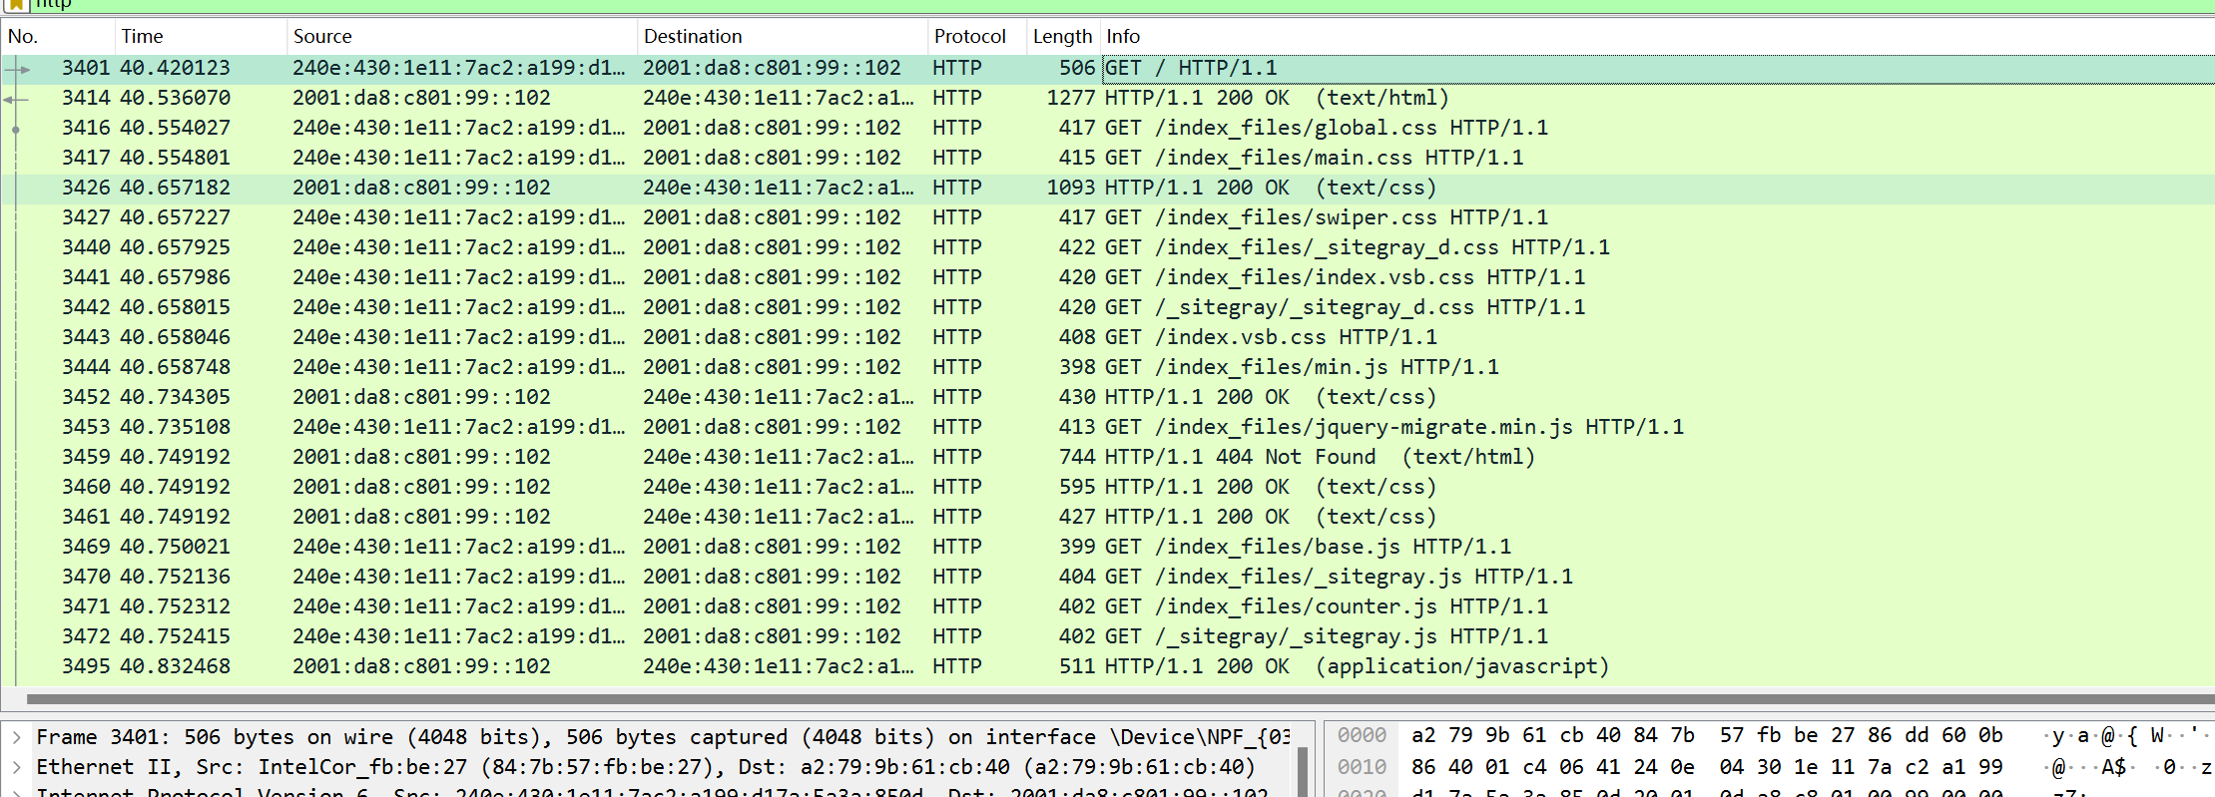The height and width of the screenshot is (797, 2215).
Task: Select packet 3414 with 200 OK (text/html)
Action: (1108, 98)
